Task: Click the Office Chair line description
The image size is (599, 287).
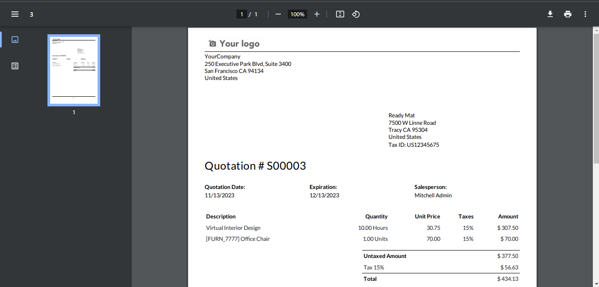Action: (238, 239)
